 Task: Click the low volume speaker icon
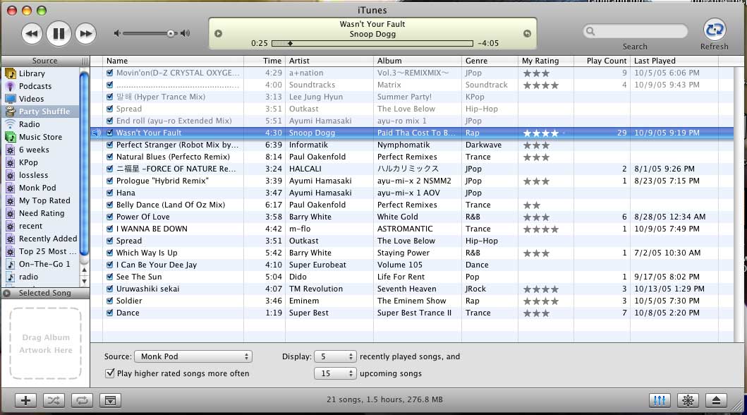(116, 33)
